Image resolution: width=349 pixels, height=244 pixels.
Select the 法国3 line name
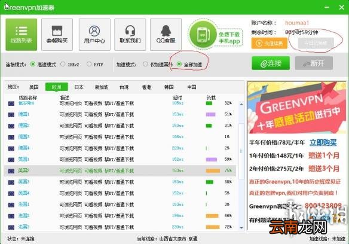[23, 227]
